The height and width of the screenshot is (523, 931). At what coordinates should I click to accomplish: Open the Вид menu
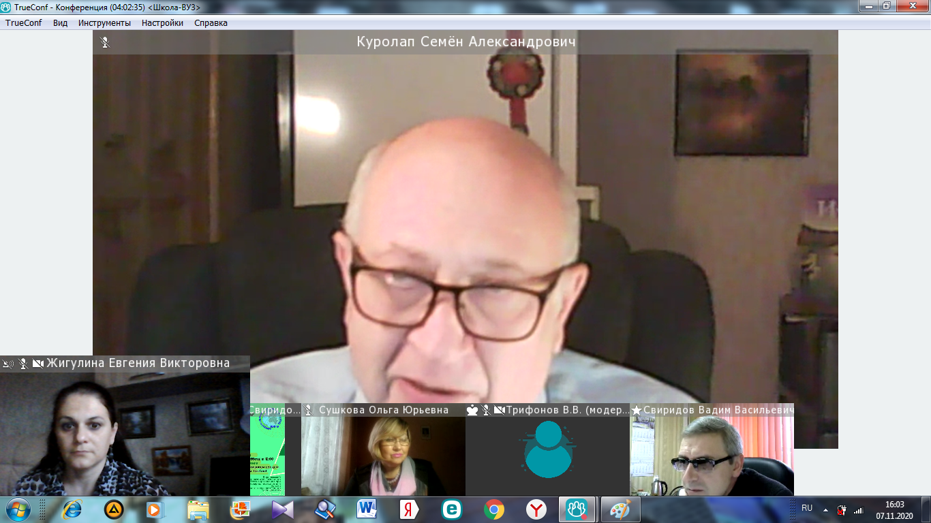point(60,22)
